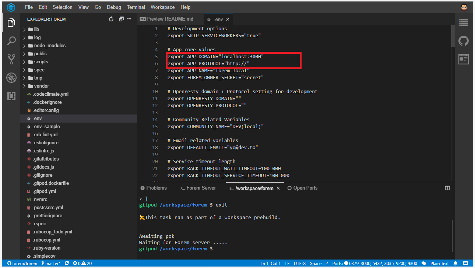Open the .codeclimate.yml file
This screenshot has height=268, width=475.
78,94
